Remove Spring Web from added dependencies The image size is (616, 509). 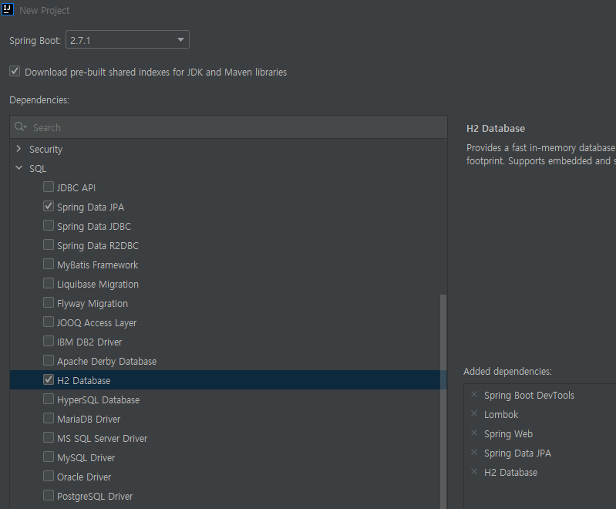[474, 433]
